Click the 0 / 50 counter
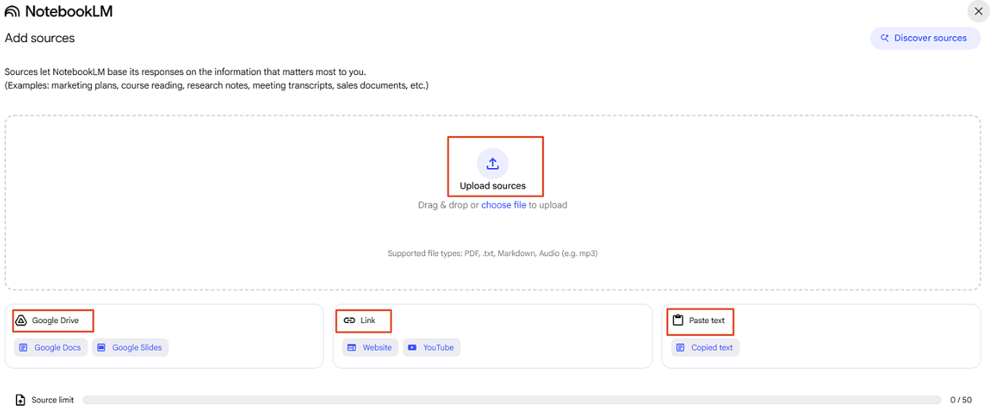 pyautogui.click(x=961, y=400)
